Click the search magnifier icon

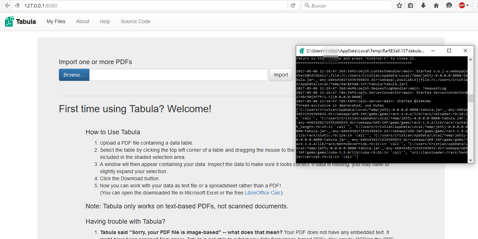coord(307,6)
